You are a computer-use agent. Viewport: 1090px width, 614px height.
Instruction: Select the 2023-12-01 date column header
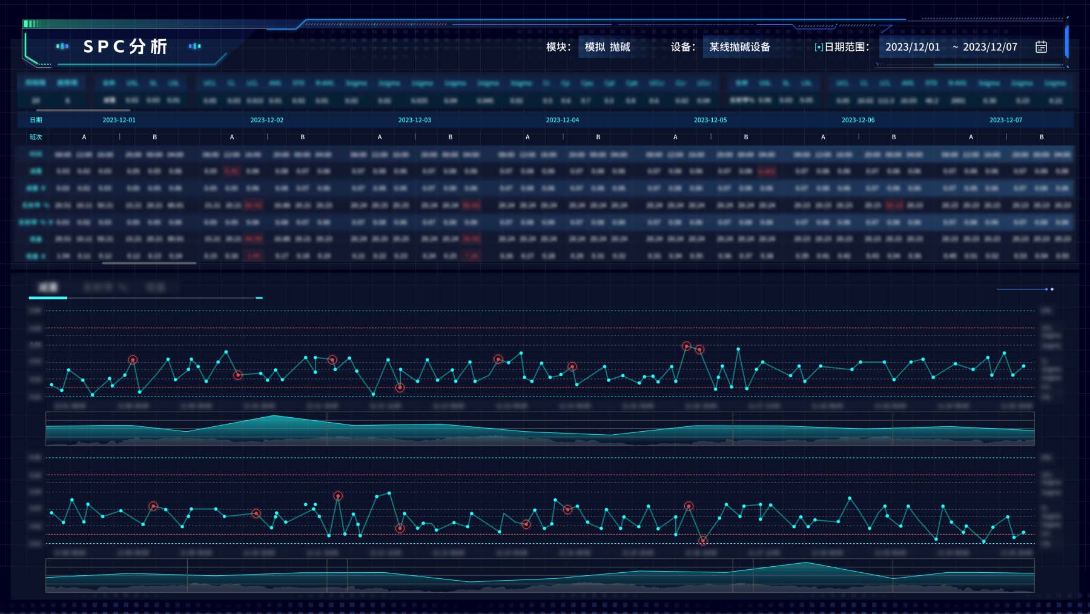(x=119, y=120)
